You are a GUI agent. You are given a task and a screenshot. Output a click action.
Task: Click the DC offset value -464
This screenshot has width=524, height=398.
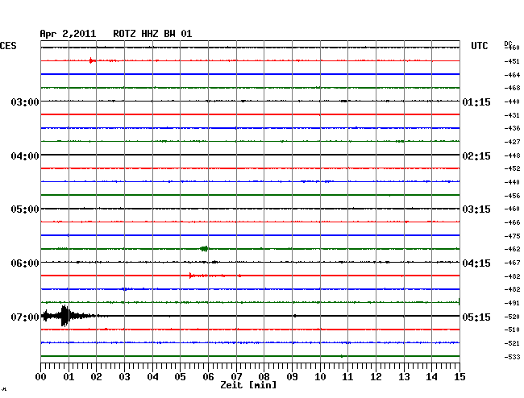pos(512,75)
